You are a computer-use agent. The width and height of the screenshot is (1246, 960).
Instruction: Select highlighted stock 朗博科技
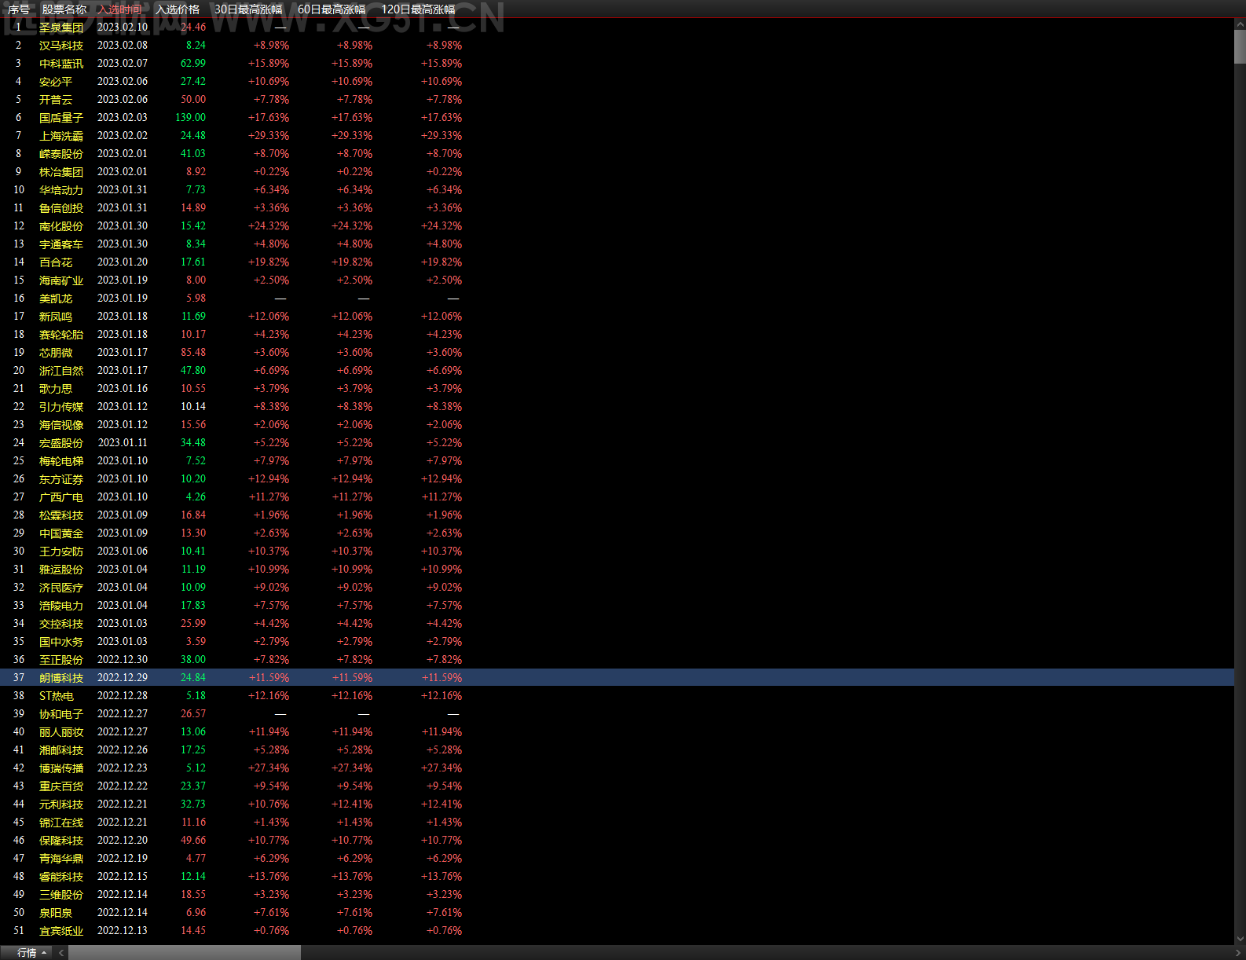(x=61, y=678)
